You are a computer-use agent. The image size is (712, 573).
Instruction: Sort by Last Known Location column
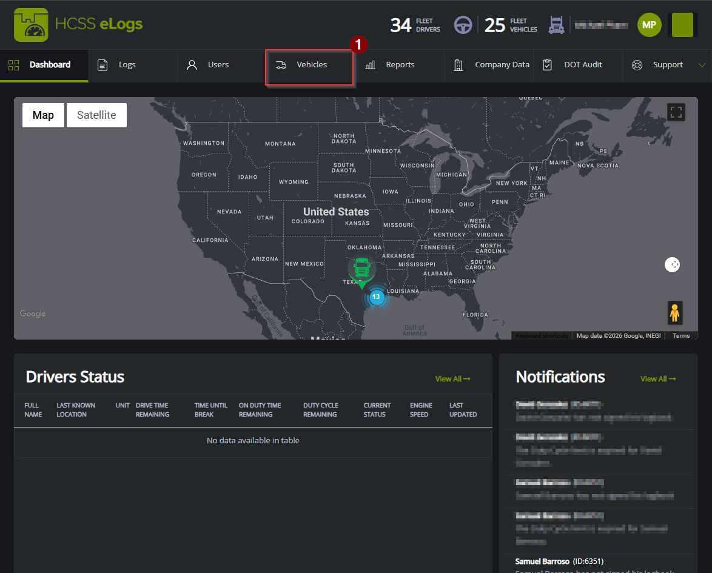coord(76,410)
